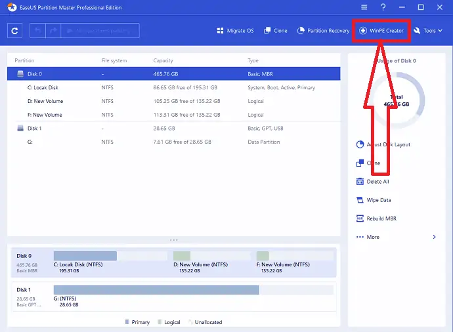This screenshot has height=332, width=453.
Task: Click Clone icon in side panel
Action: 360,163
